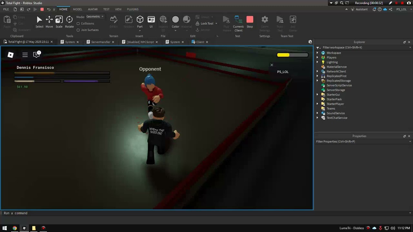Click the Assistant sparkle button
The width and height of the screenshot is (413, 232).
[359, 9]
